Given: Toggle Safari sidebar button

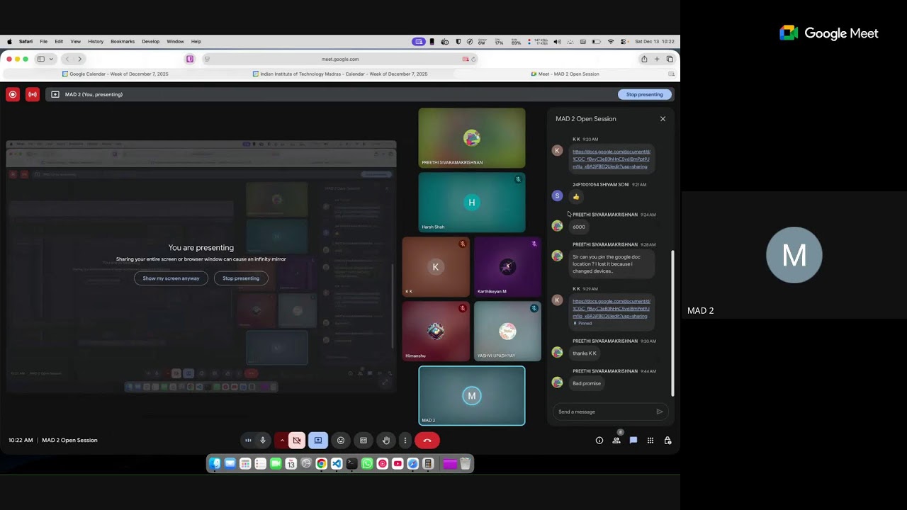Looking at the screenshot, I should pos(41,59).
